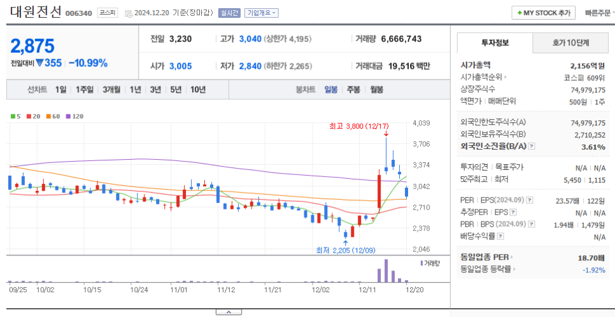Click 52주최고 최저 value 5,450 1,115

pos(586,180)
